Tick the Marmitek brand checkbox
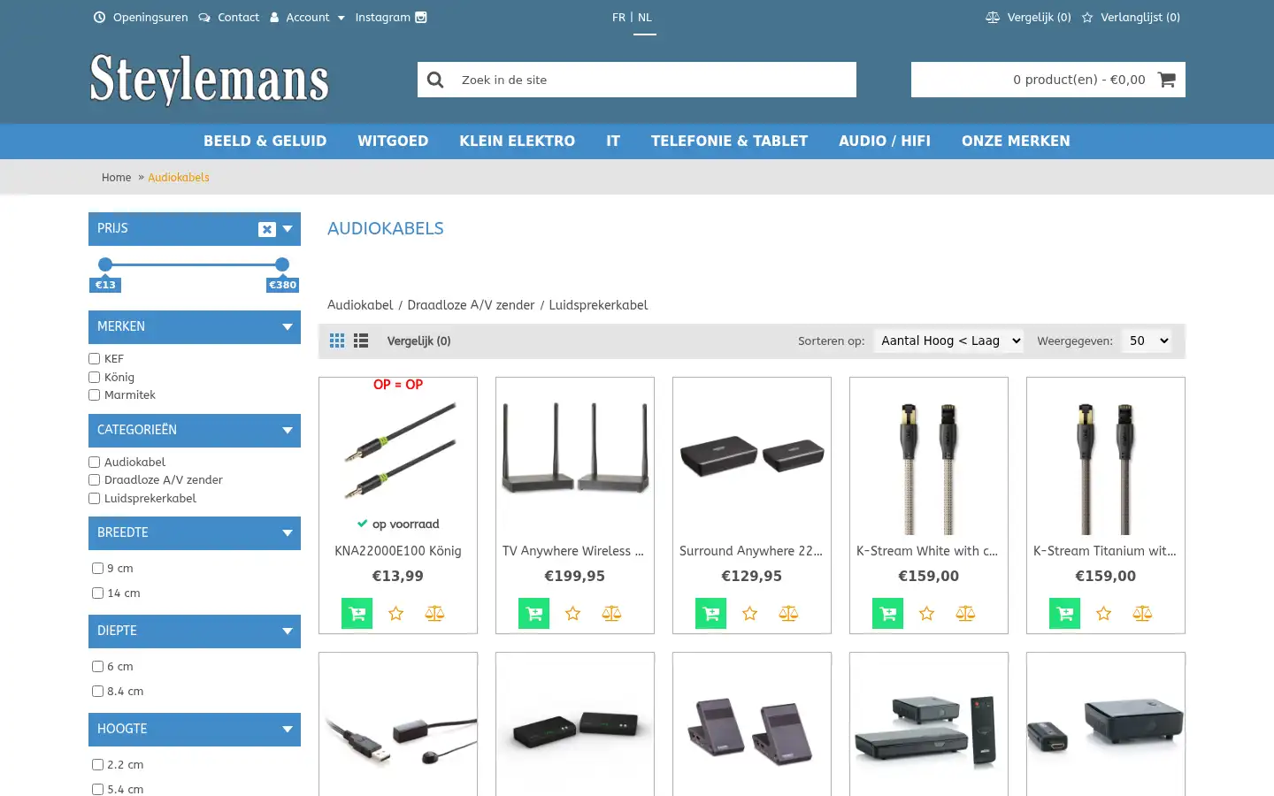Viewport: 1274px width, 796px height. [94, 394]
